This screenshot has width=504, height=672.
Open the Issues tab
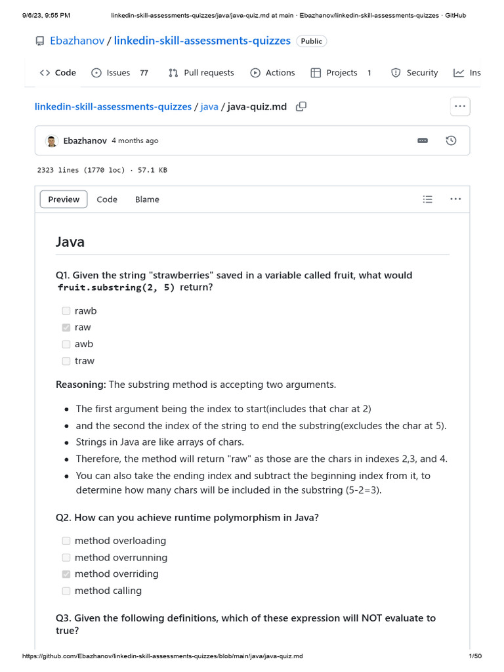(119, 73)
